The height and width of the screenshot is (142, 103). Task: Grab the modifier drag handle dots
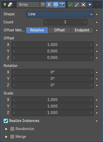click(x=98, y=4)
